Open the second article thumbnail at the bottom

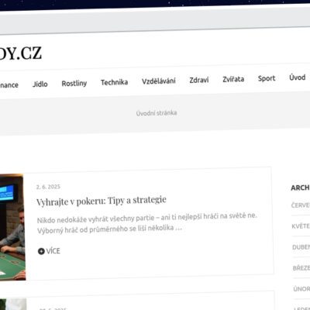coord(13,305)
